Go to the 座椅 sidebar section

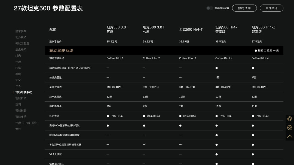coord(18,74)
